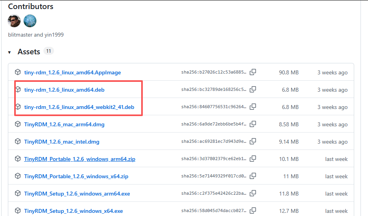Click the Contributors heading
The width and height of the screenshot is (368, 216).
point(31,7)
